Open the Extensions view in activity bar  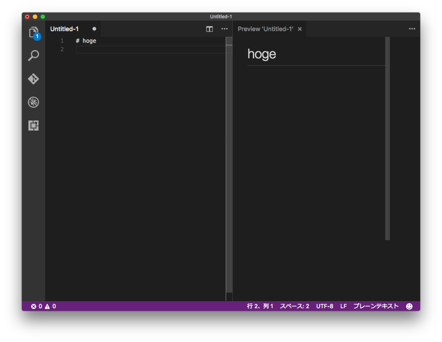(34, 126)
